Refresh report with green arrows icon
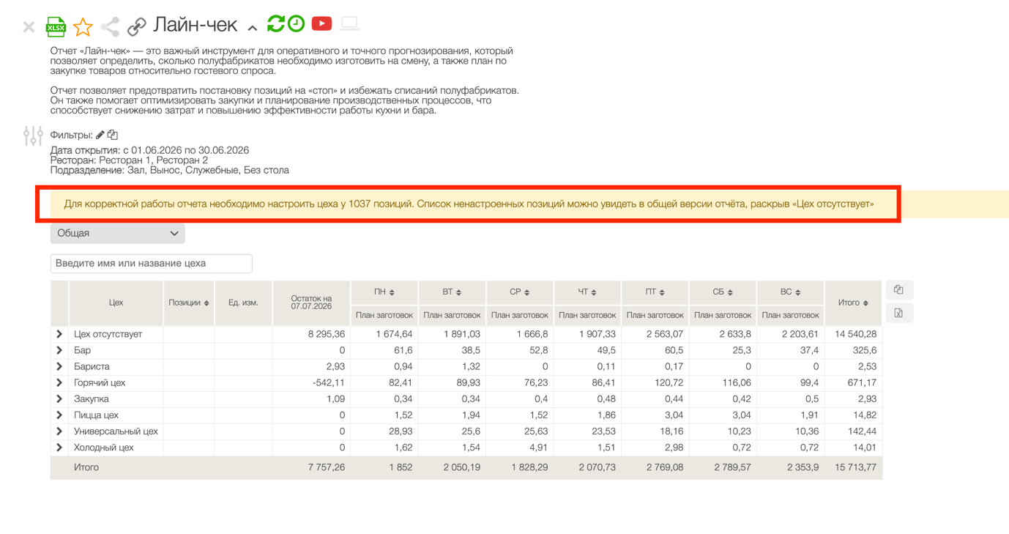This screenshot has width=1009, height=534. pos(275,23)
